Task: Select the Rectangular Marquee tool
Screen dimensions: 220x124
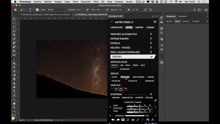Action: 14,23
